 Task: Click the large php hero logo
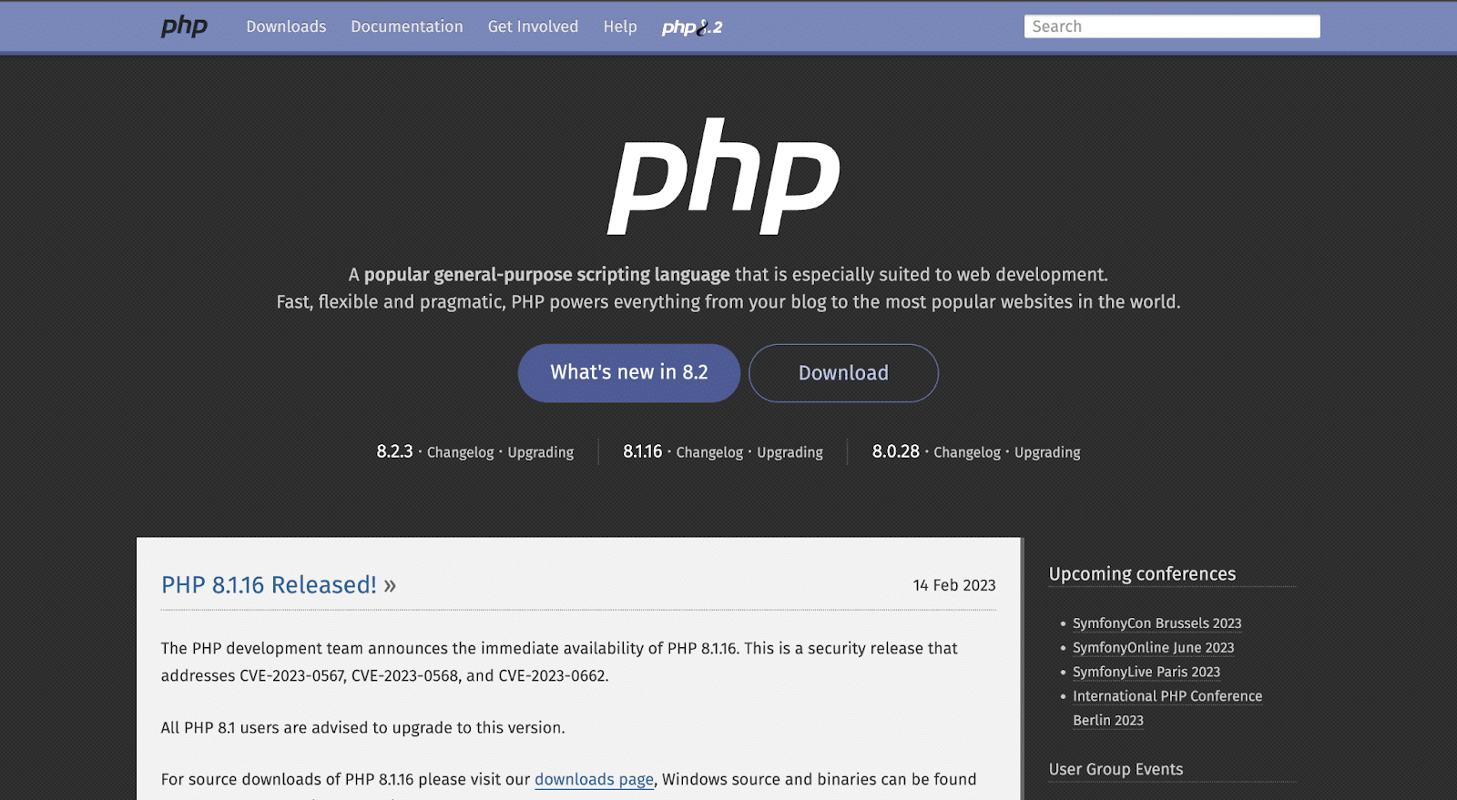724,177
